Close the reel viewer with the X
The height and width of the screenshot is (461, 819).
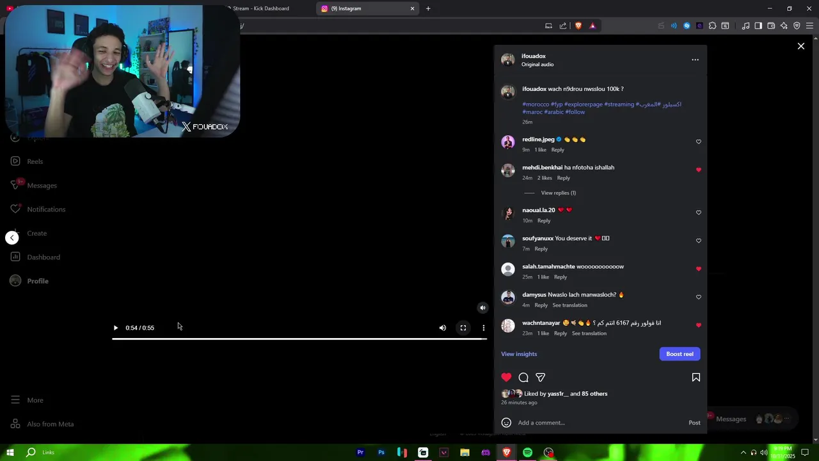click(800, 46)
